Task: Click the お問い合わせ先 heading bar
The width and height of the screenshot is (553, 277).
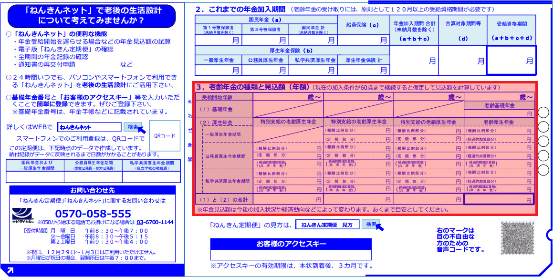Action: pyautogui.click(x=93, y=190)
